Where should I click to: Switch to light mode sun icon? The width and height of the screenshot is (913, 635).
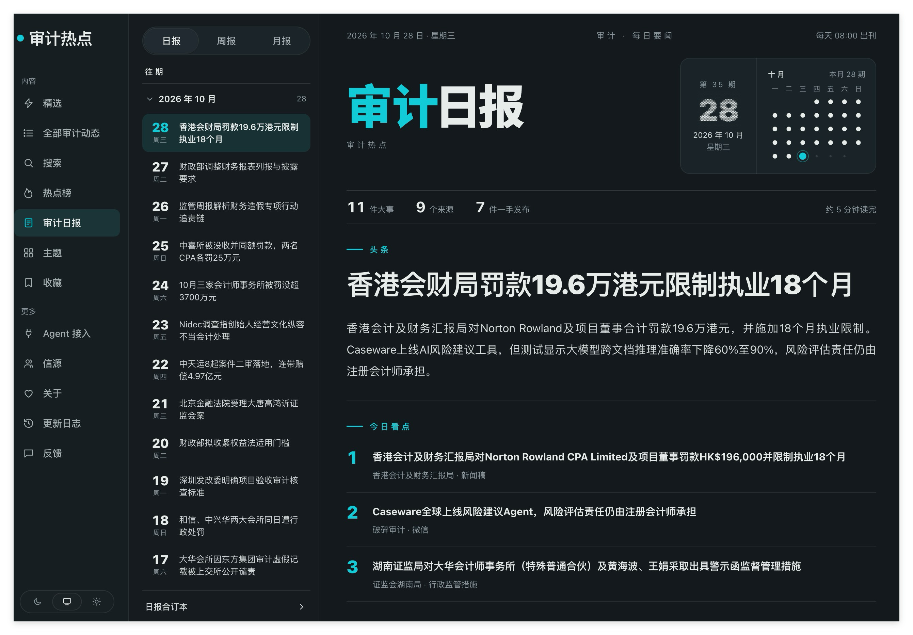pos(97,602)
